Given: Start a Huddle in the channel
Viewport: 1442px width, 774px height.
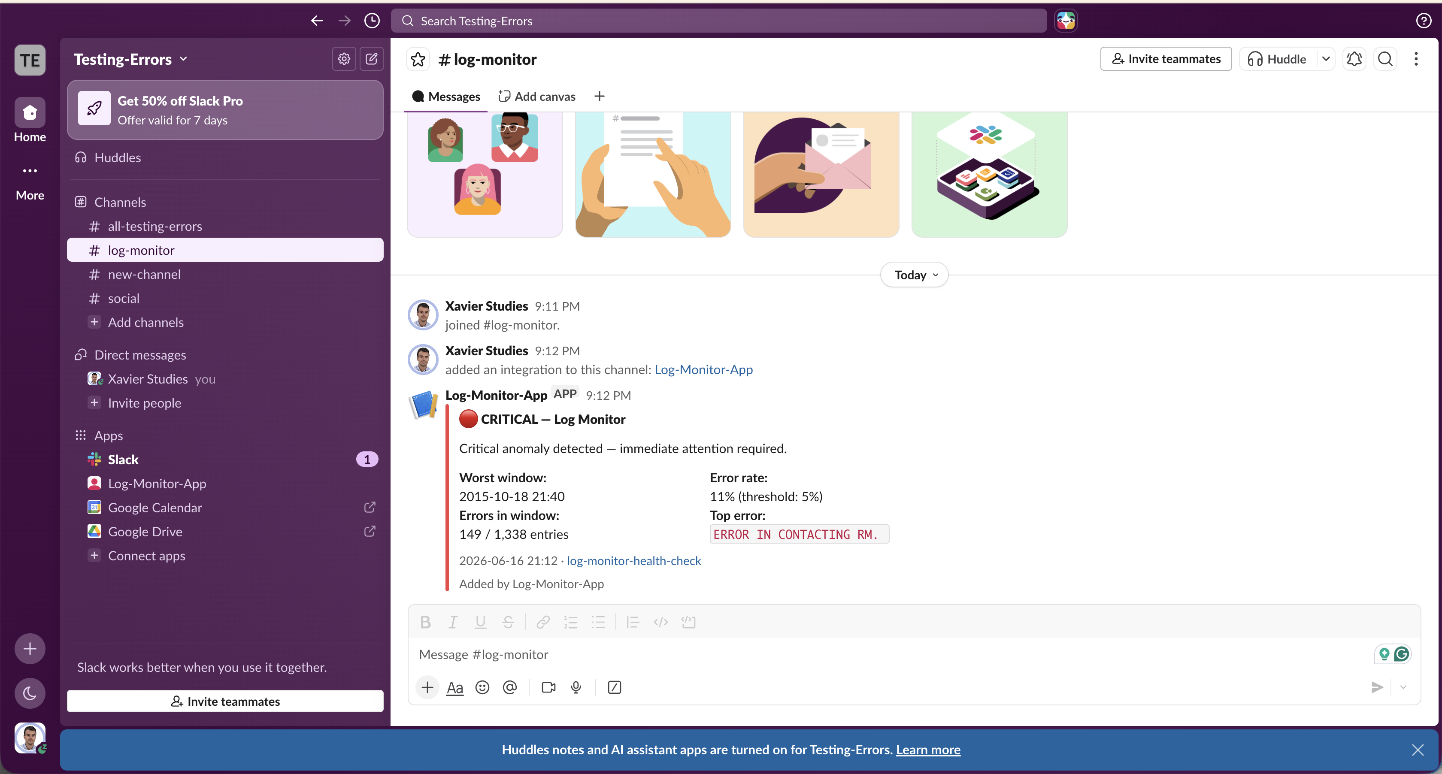Looking at the screenshot, I should click(1278, 59).
